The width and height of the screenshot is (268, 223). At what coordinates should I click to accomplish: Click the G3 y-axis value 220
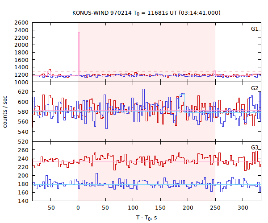(x=23, y=167)
